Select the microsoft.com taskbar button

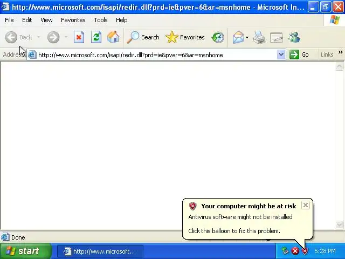point(100,251)
